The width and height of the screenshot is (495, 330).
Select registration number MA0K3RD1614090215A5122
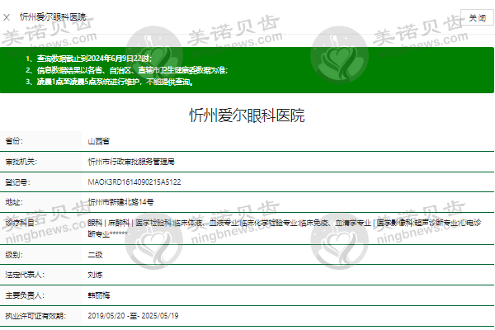pyautogui.click(x=134, y=182)
